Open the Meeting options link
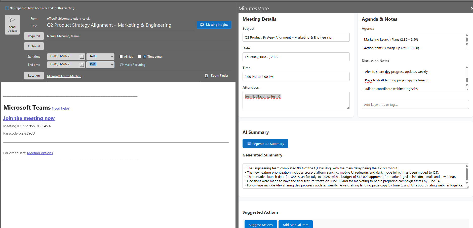The width and height of the screenshot is (473, 228). point(40,153)
